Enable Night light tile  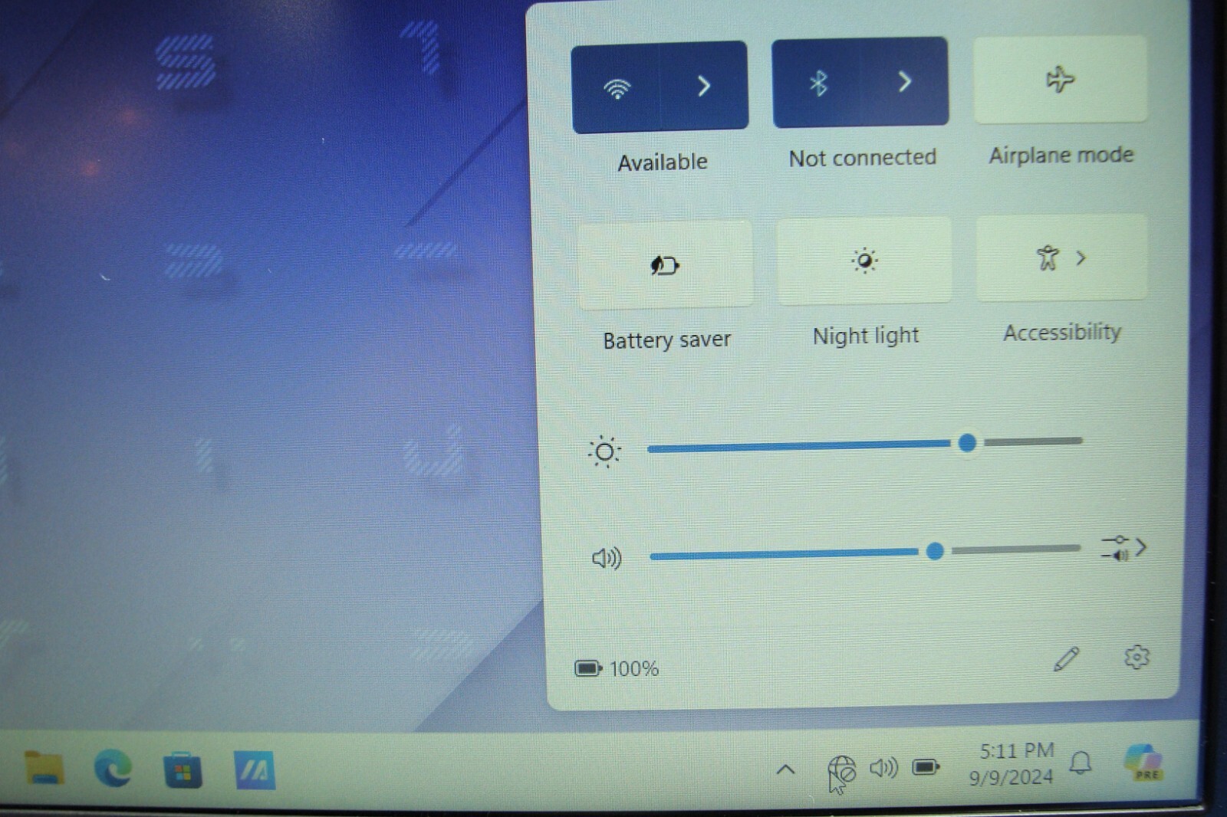[x=864, y=261]
